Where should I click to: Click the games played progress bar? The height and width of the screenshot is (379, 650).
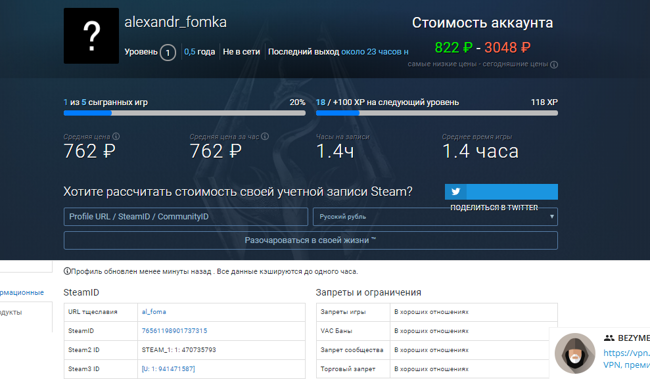click(185, 113)
